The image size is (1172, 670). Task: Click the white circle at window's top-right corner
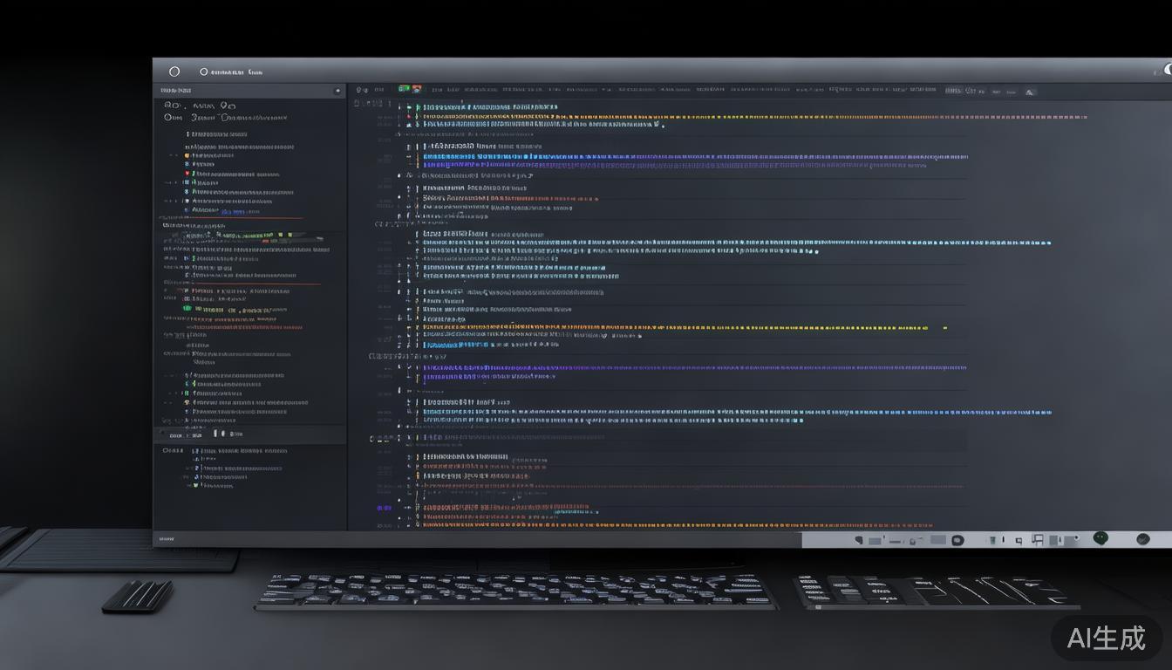tap(1169, 69)
